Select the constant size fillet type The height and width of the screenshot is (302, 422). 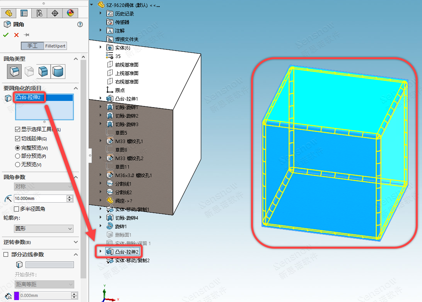(x=15, y=72)
